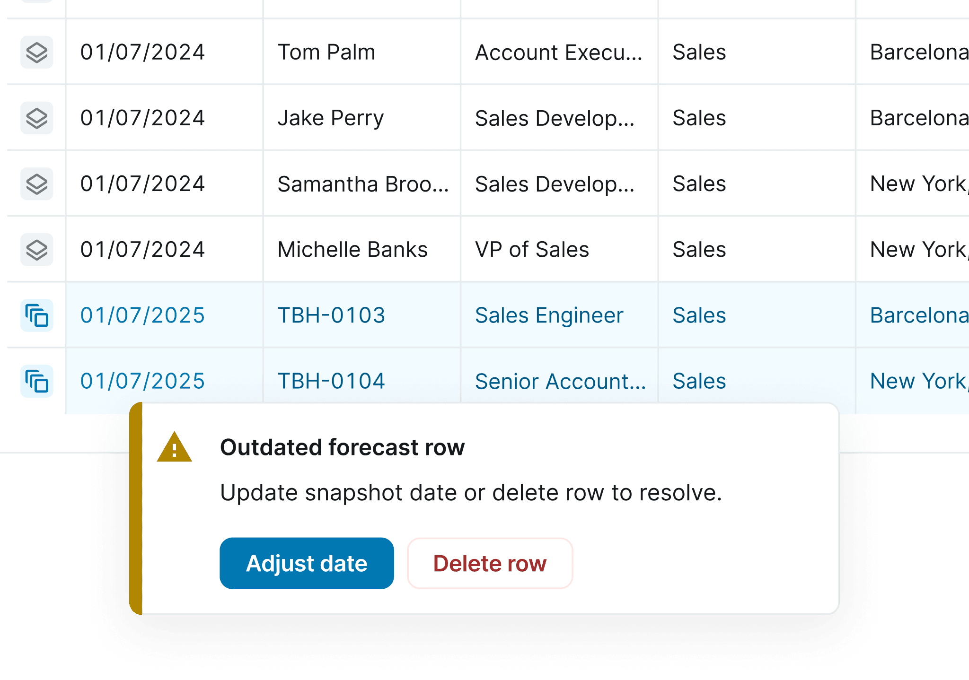Open the truncated Account Execu... title cell

[558, 52]
